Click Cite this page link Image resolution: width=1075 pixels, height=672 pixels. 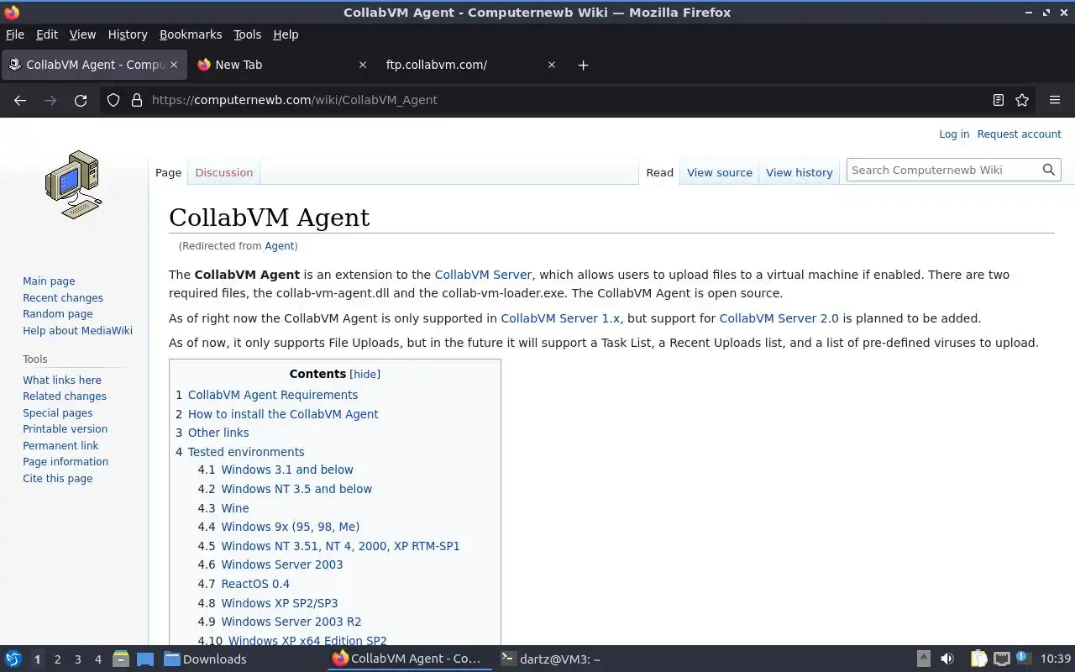tap(58, 478)
